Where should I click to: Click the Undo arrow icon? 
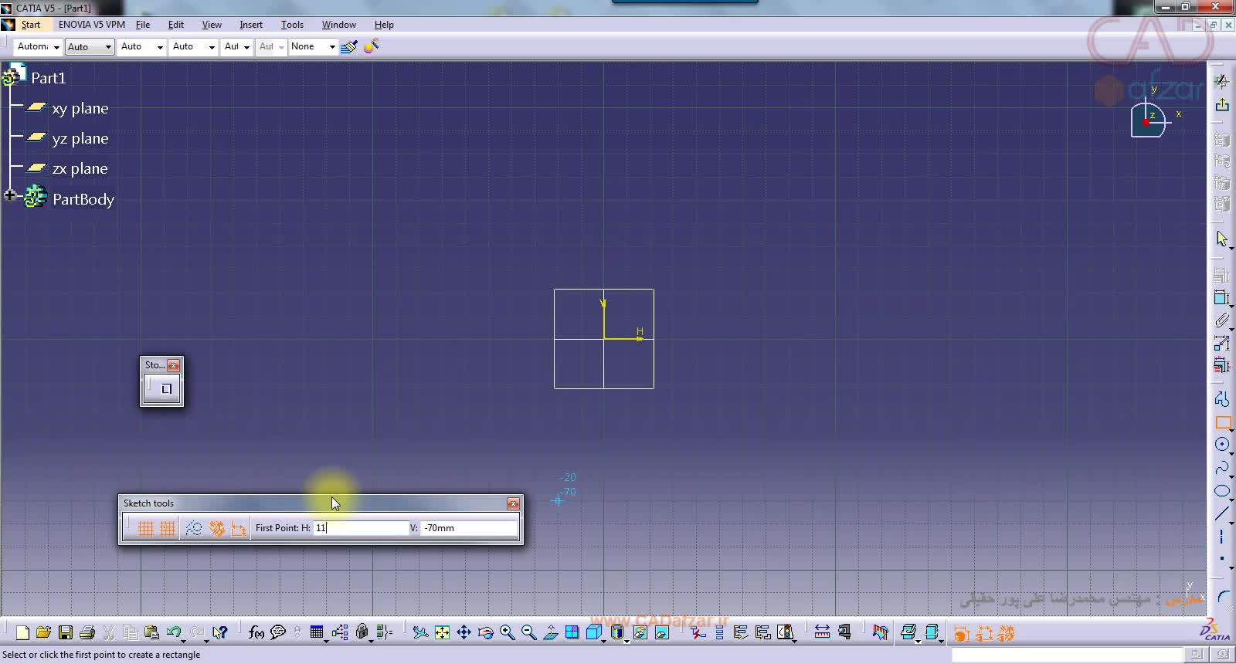click(x=173, y=633)
